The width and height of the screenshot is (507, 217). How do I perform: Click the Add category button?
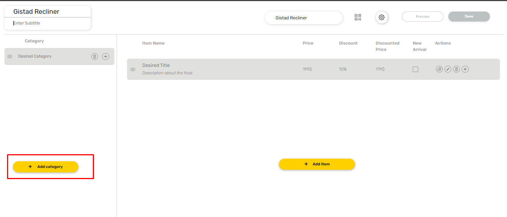click(x=46, y=167)
